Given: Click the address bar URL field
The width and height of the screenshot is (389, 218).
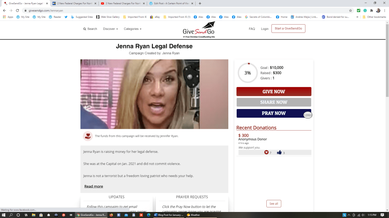Looking at the screenshot, I should [182, 11].
